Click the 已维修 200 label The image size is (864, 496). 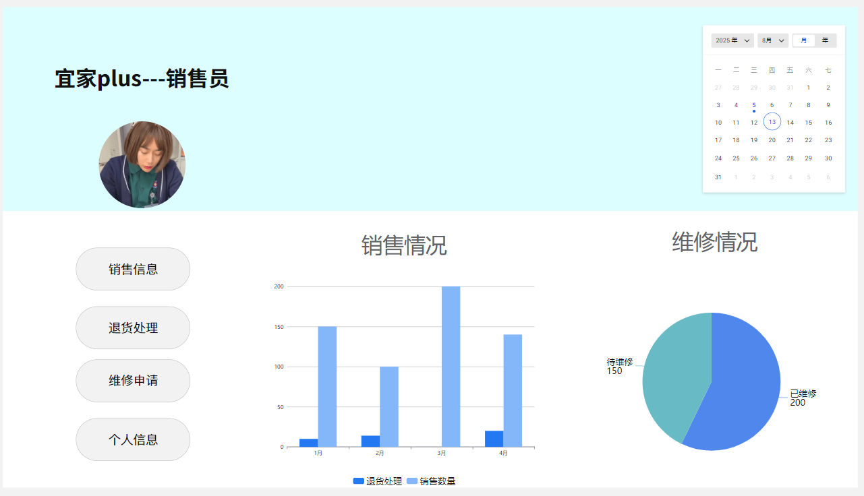(x=803, y=398)
